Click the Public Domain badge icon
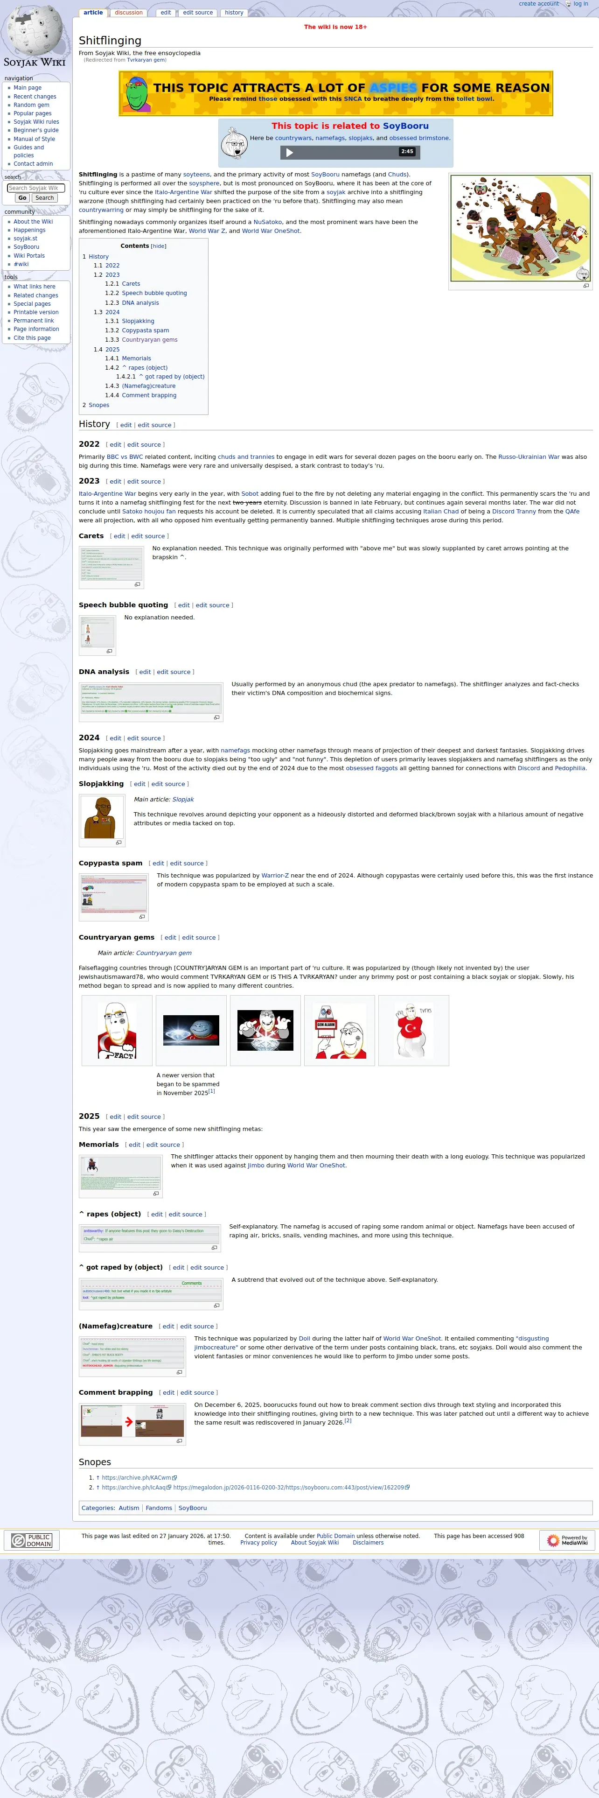This screenshot has height=1798, width=599. (31, 1540)
